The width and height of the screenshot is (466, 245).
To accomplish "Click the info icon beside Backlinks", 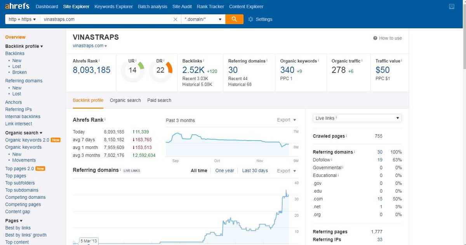I will (204, 60).
